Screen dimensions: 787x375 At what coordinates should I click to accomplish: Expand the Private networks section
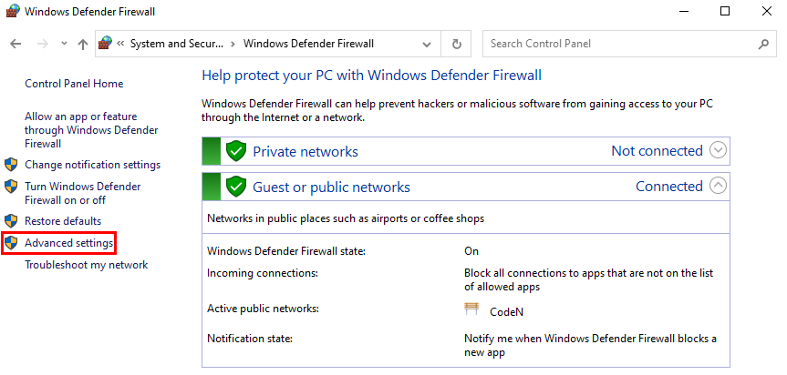pos(718,151)
